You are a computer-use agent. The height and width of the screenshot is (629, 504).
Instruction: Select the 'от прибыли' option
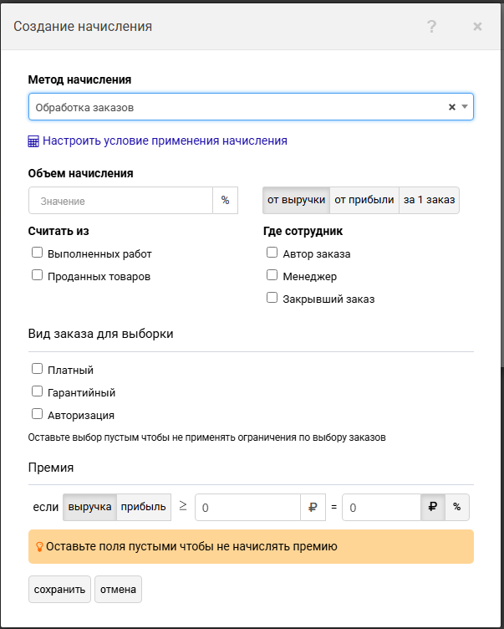click(364, 200)
